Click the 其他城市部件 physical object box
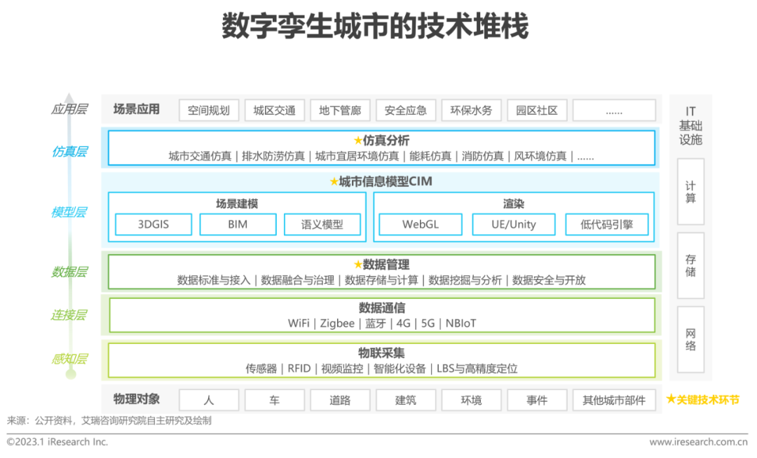 (614, 400)
